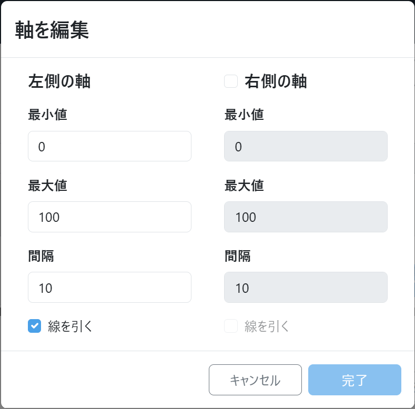Select the left axis 間隔 input field
Screen dimensions: 415x409
tap(109, 287)
